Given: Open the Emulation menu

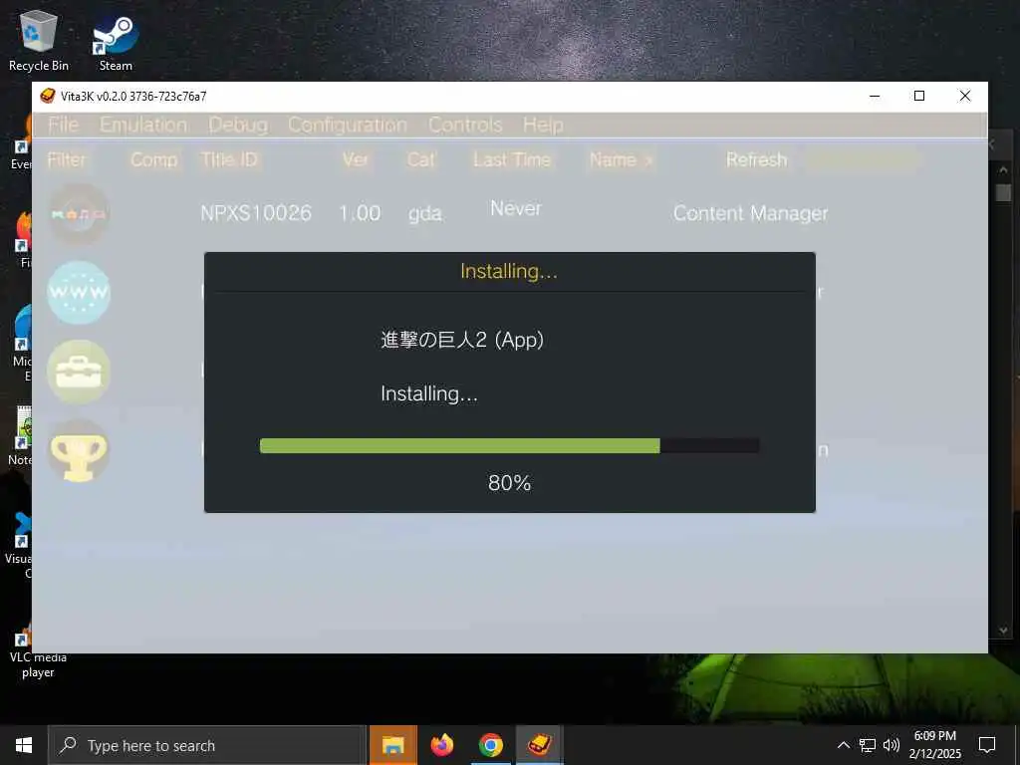Looking at the screenshot, I should (x=143, y=125).
